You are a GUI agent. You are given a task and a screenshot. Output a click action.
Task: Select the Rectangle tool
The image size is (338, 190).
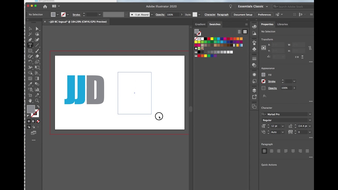(30, 51)
